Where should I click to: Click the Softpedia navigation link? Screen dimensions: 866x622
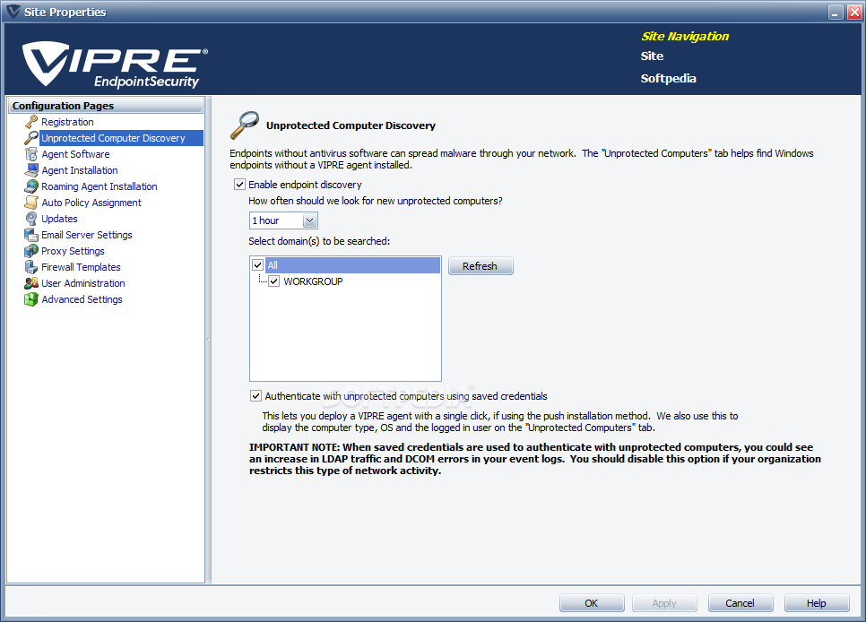(x=668, y=79)
